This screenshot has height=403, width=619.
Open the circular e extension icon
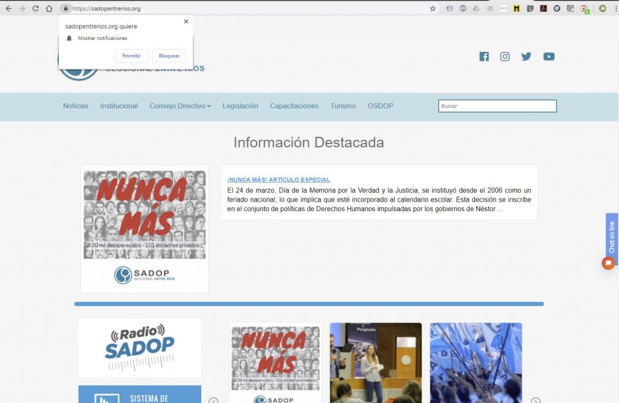557,8
